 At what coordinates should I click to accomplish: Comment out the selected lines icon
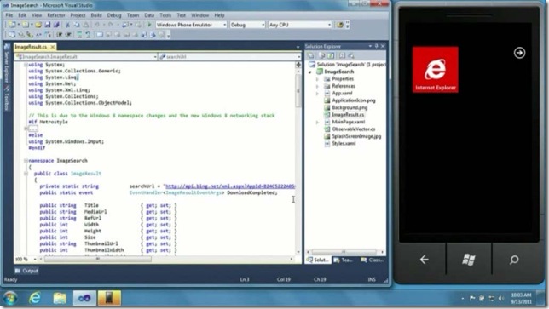[x=79, y=35]
